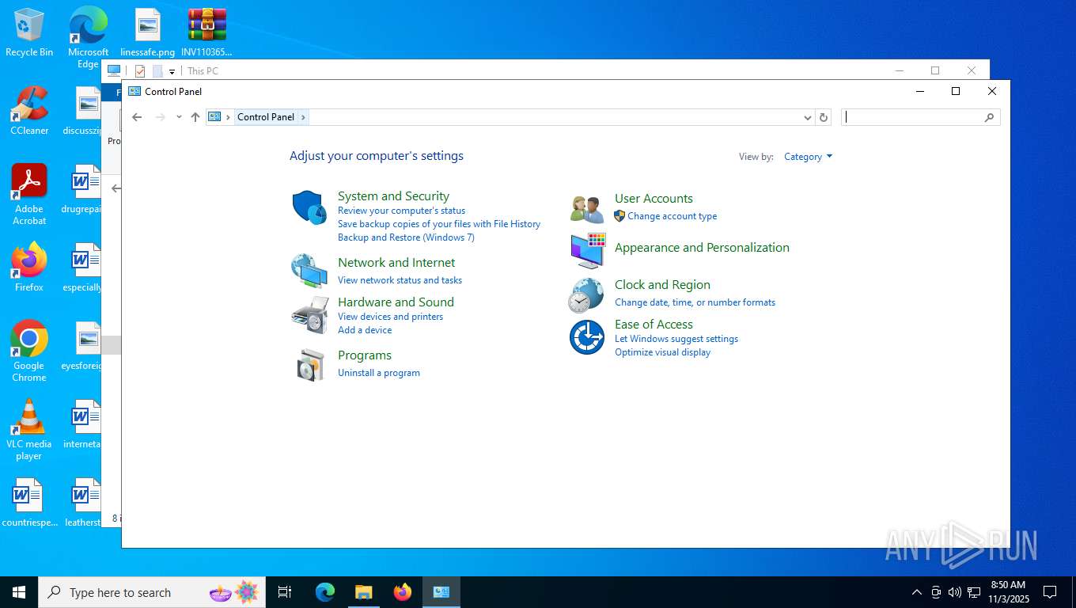The height and width of the screenshot is (608, 1076).
Task: Open the Appearance and Personalization monitor icon
Action: (587, 250)
